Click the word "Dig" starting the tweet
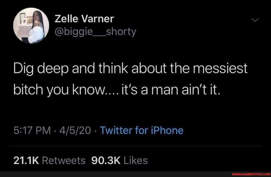271x177 pixels. [x=23, y=69]
